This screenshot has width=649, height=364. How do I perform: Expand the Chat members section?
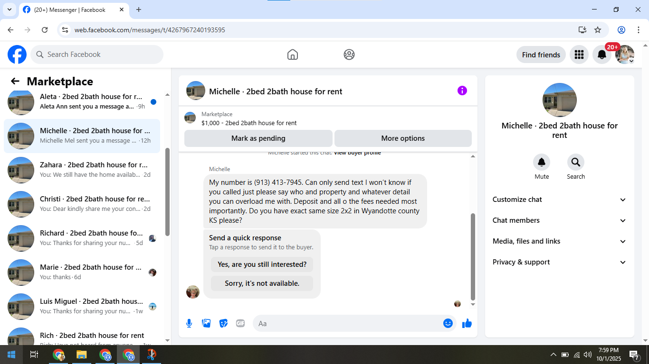click(560, 220)
